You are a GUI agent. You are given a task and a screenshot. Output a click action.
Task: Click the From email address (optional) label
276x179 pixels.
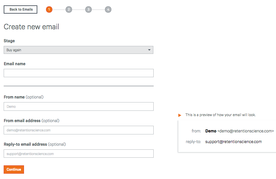[x=32, y=121]
